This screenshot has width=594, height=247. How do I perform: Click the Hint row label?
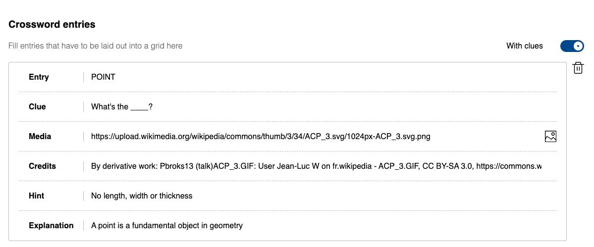click(36, 196)
